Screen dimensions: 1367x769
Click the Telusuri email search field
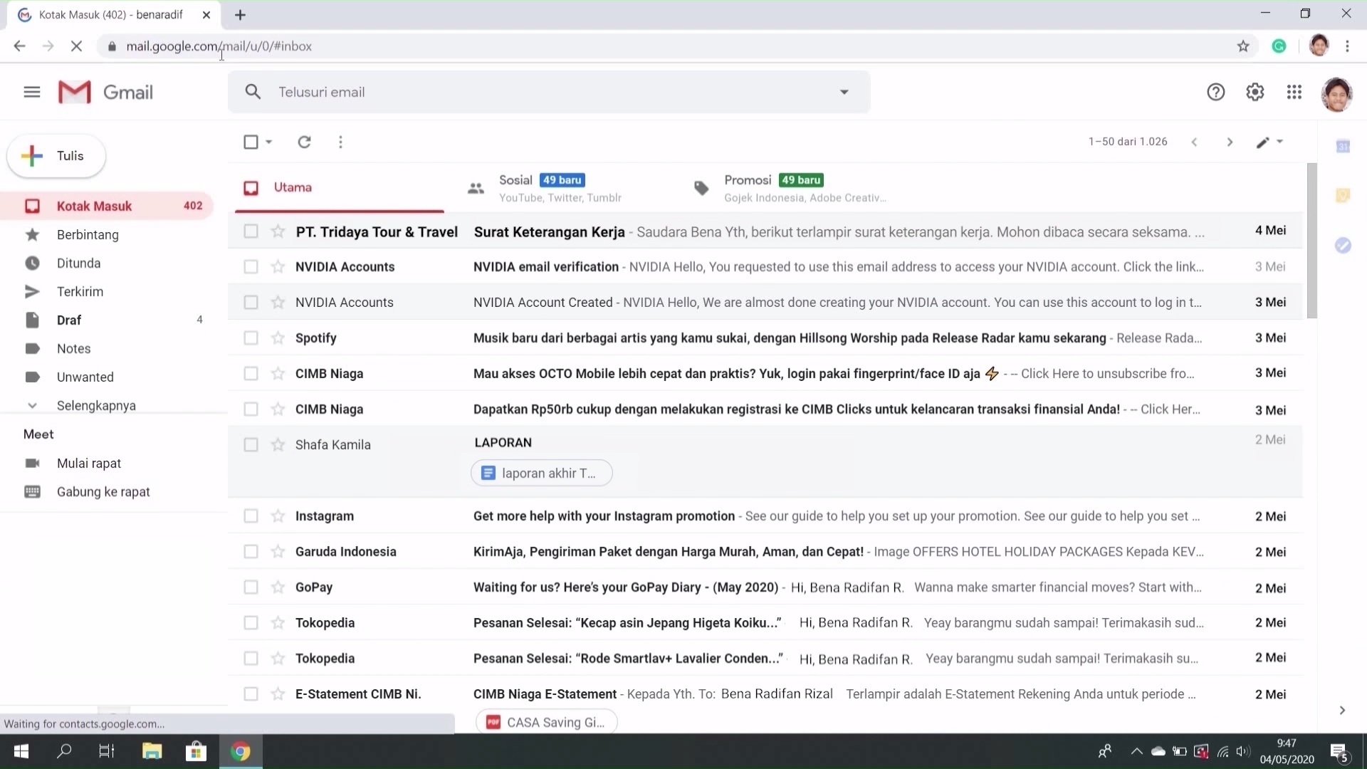click(x=548, y=92)
